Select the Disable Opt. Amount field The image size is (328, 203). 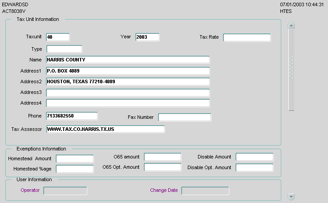255,168
